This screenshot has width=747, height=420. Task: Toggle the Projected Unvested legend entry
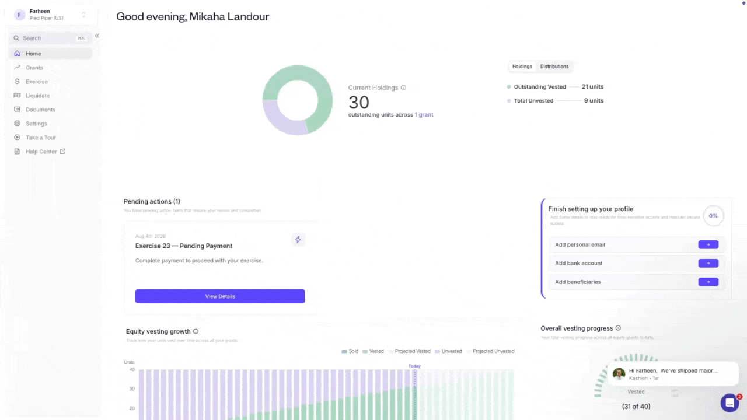(490, 351)
